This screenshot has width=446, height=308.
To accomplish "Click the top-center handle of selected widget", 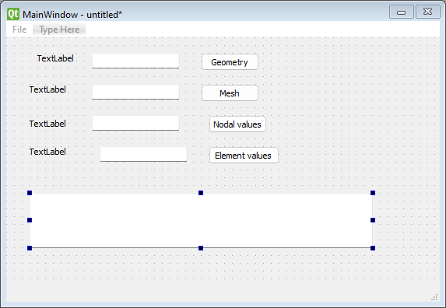I will tap(201, 193).
